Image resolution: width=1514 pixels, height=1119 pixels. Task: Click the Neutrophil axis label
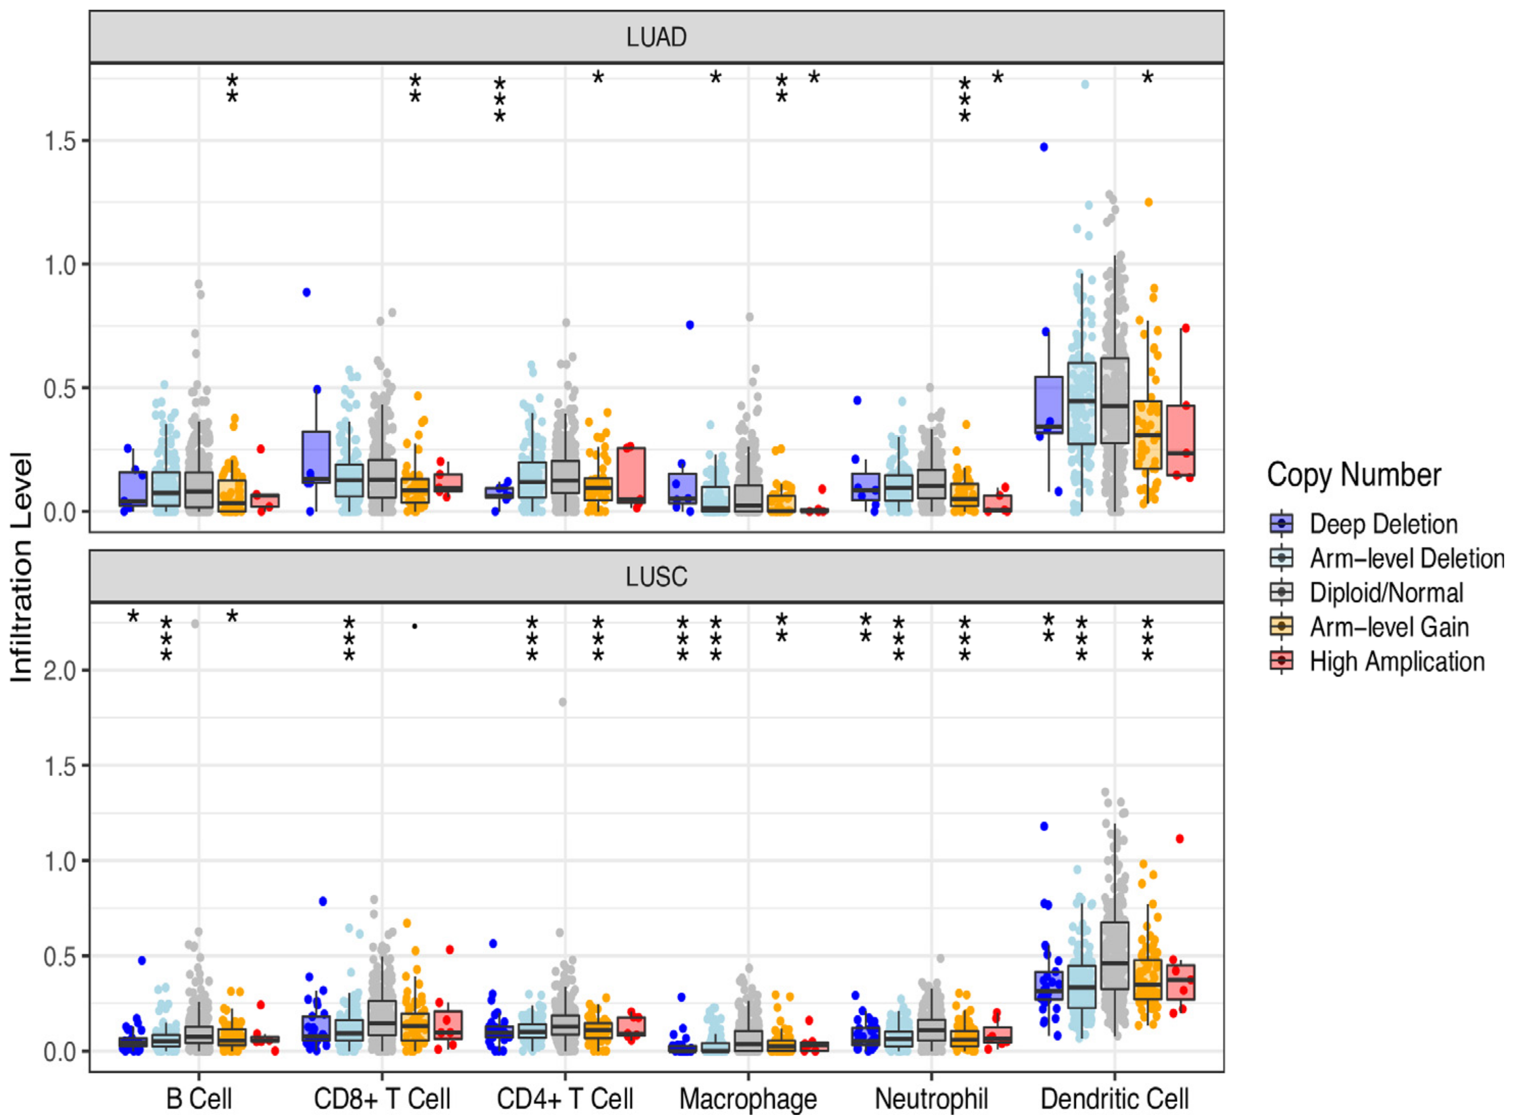[x=931, y=1099]
